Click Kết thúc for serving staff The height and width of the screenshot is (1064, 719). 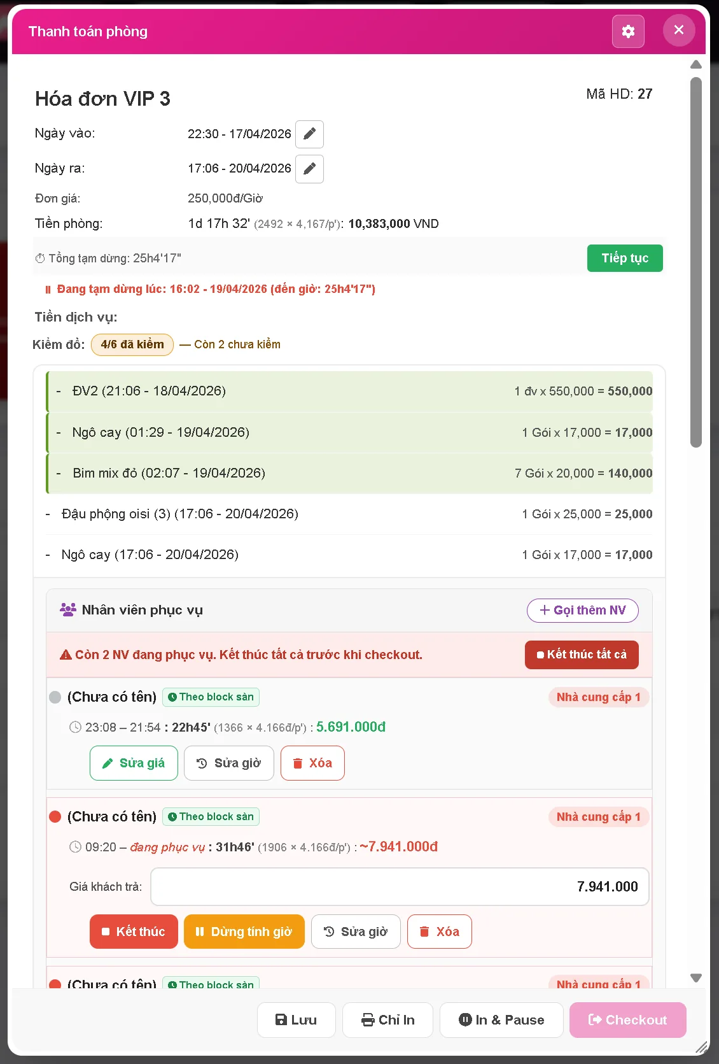[x=134, y=932]
